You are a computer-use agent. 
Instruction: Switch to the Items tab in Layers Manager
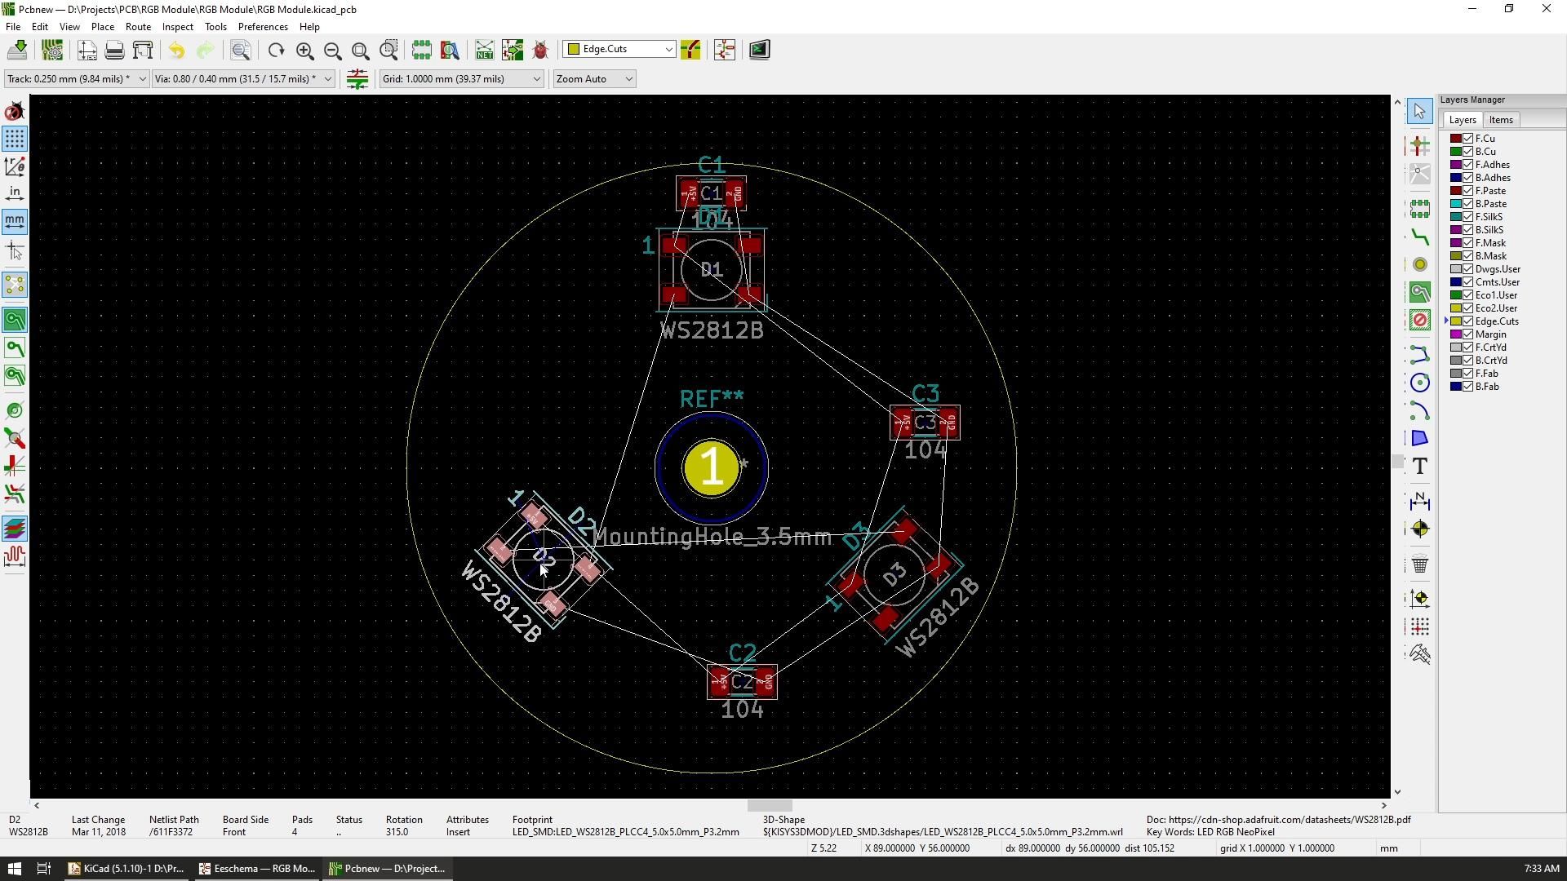pos(1500,119)
